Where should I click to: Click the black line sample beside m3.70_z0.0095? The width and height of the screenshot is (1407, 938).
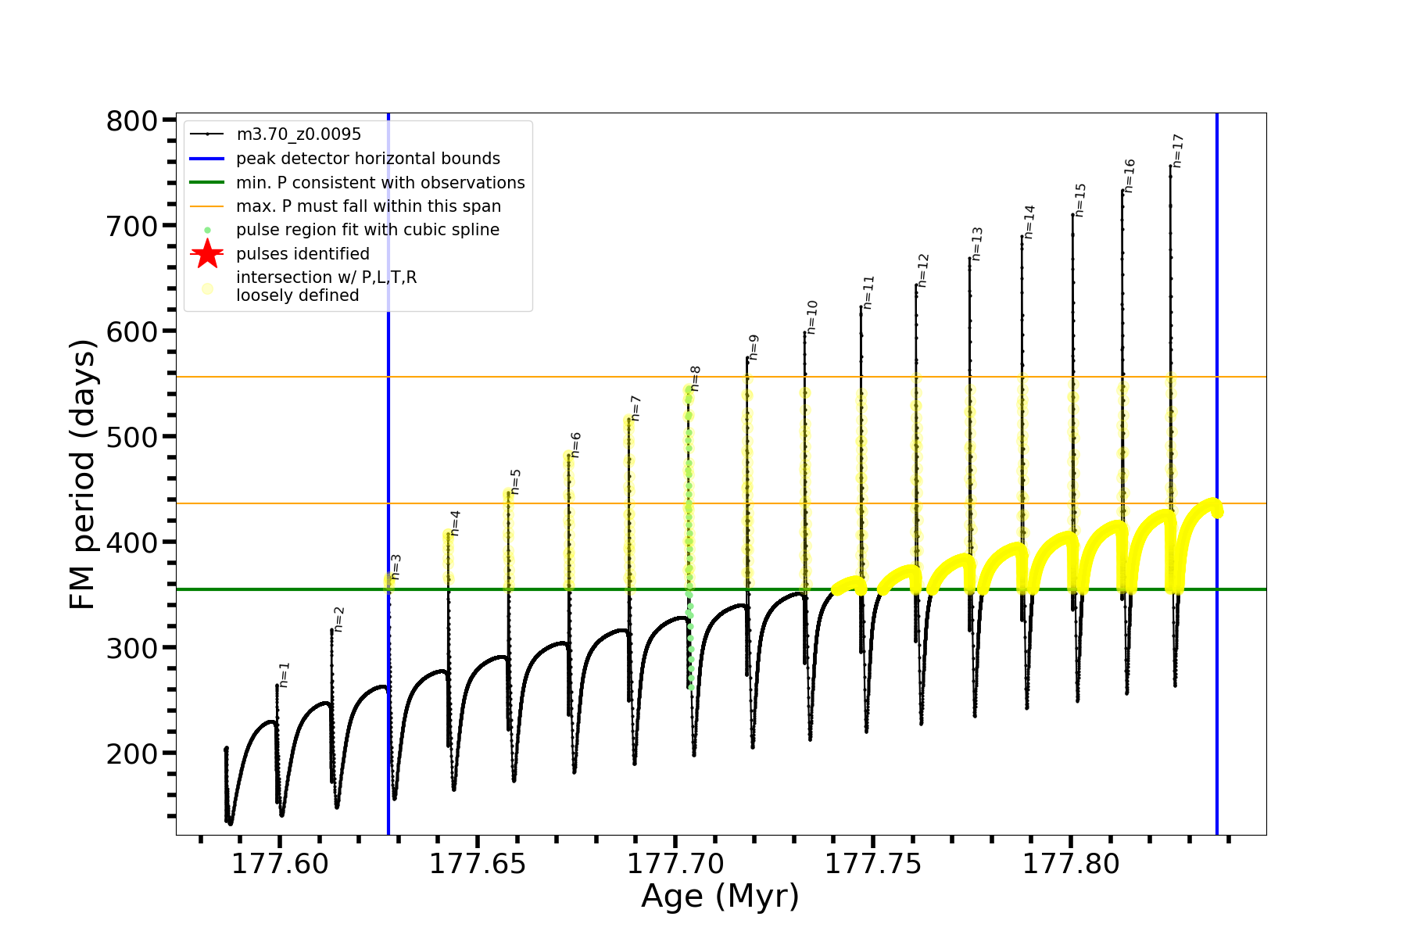point(207,134)
